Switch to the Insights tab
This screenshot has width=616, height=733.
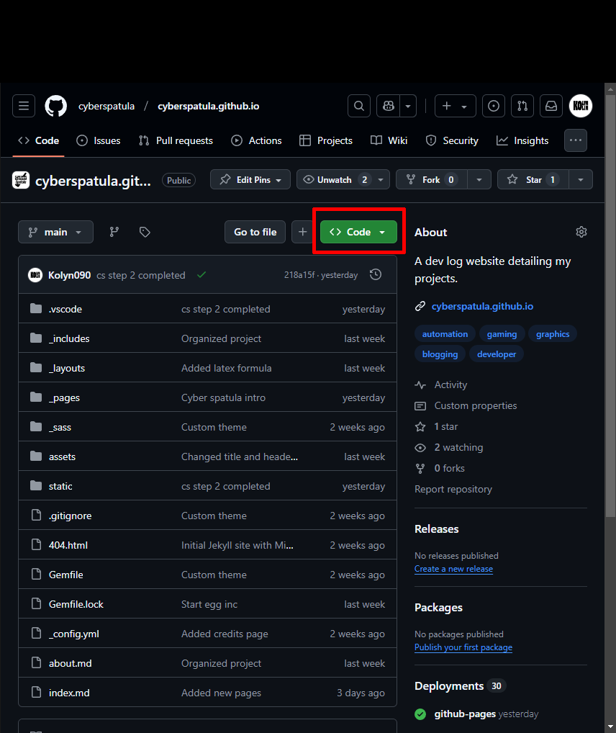click(522, 140)
